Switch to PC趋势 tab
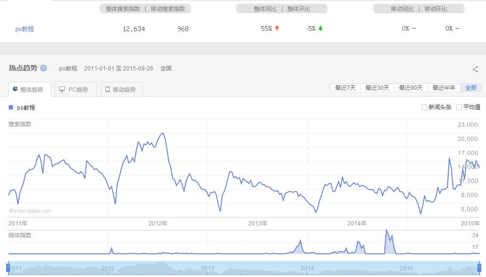The width and height of the screenshot is (486, 277). [75, 89]
